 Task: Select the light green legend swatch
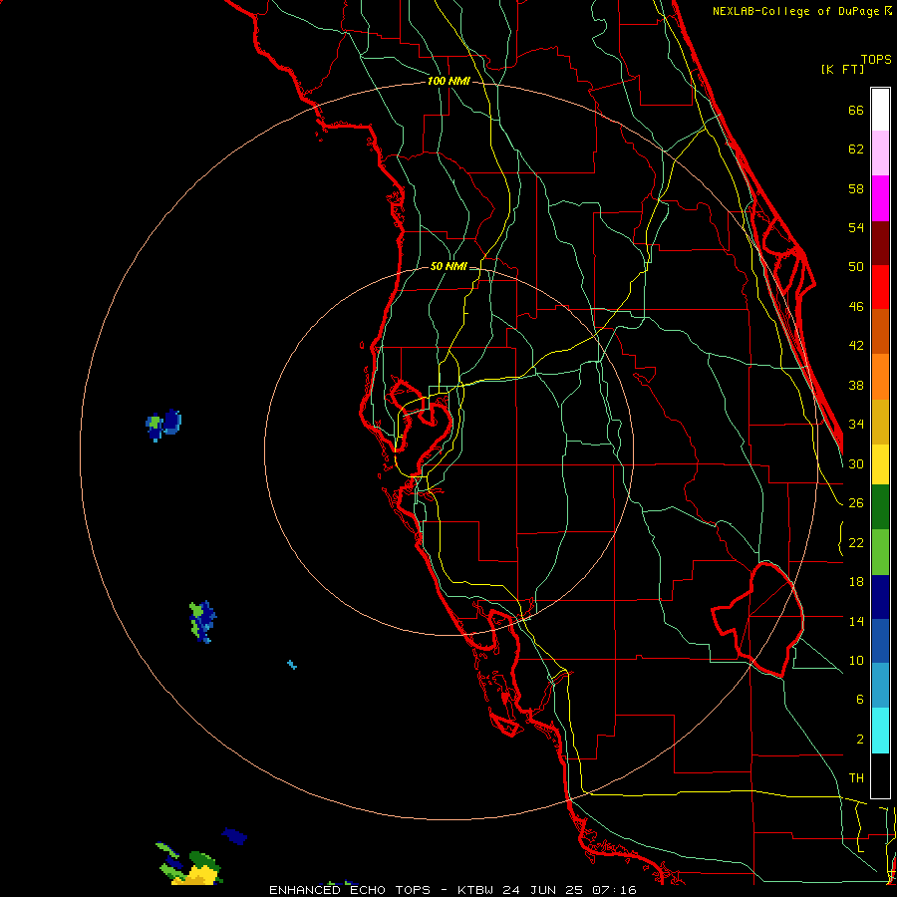(880, 552)
